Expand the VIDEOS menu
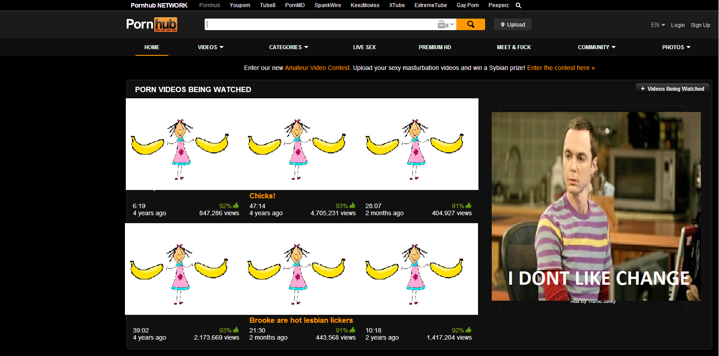This screenshot has width=719, height=356. (x=210, y=47)
